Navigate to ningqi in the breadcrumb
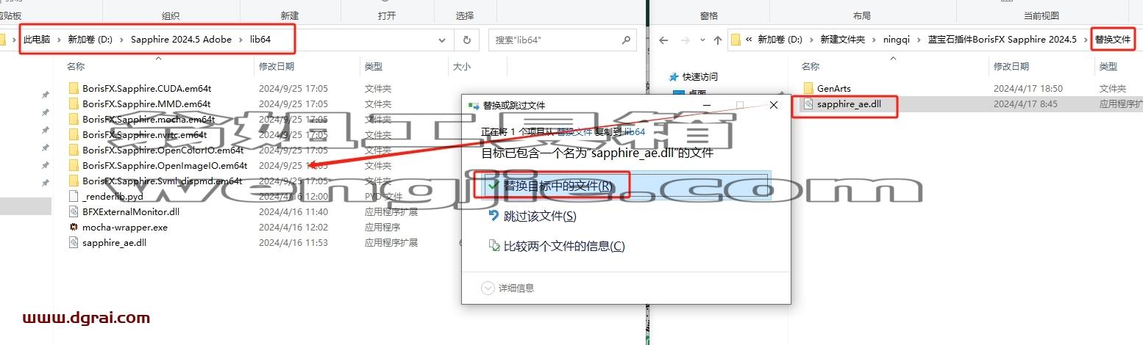The height and width of the screenshot is (345, 1143). [x=897, y=40]
